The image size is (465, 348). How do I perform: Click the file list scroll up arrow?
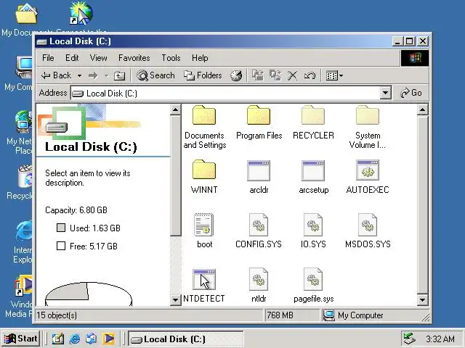(422, 110)
